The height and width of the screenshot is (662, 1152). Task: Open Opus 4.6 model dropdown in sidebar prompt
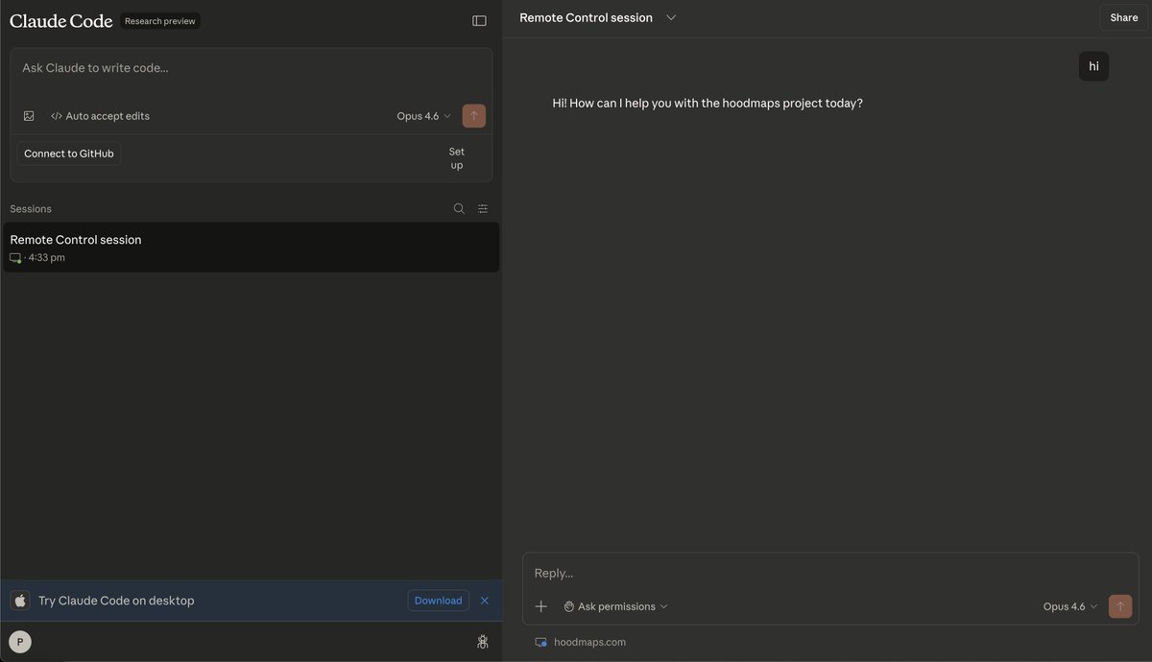pyautogui.click(x=423, y=116)
